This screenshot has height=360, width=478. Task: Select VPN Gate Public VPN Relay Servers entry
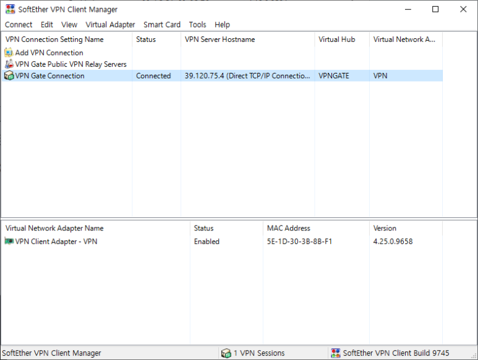tap(70, 64)
